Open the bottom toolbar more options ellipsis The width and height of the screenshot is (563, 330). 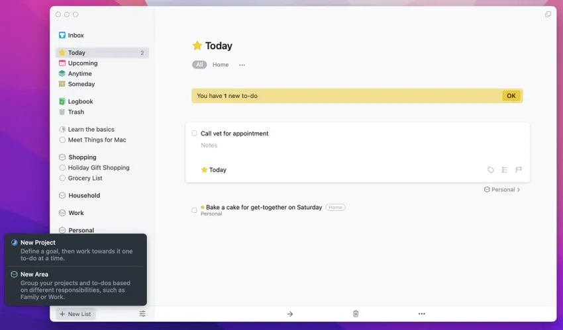tap(421, 314)
